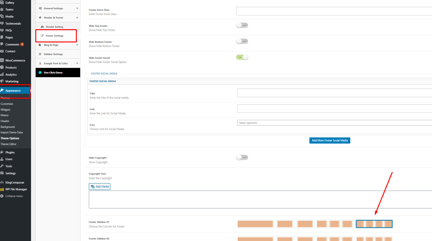432x241 pixels.
Task: Click the WooCommerce icon in sidebar
Action: [x=2, y=61]
